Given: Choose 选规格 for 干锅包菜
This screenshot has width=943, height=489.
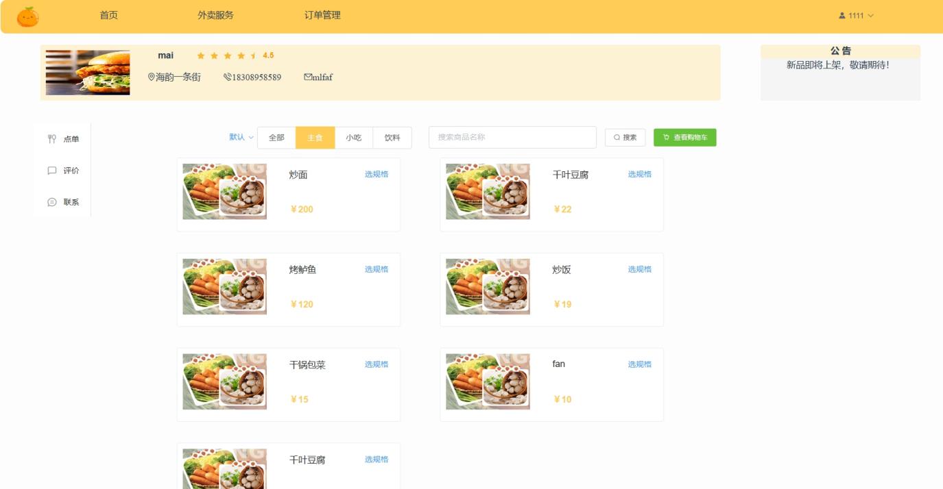Looking at the screenshot, I should 377,364.
